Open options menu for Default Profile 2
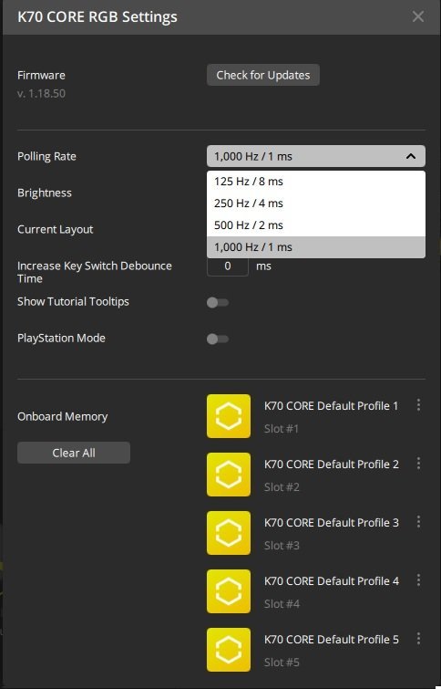441x689 pixels. tap(418, 464)
